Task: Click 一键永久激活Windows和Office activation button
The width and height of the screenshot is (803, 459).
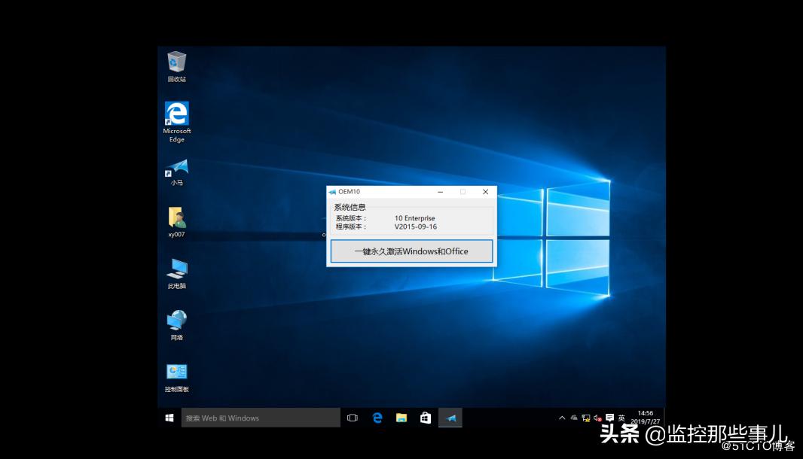Action: coord(411,251)
